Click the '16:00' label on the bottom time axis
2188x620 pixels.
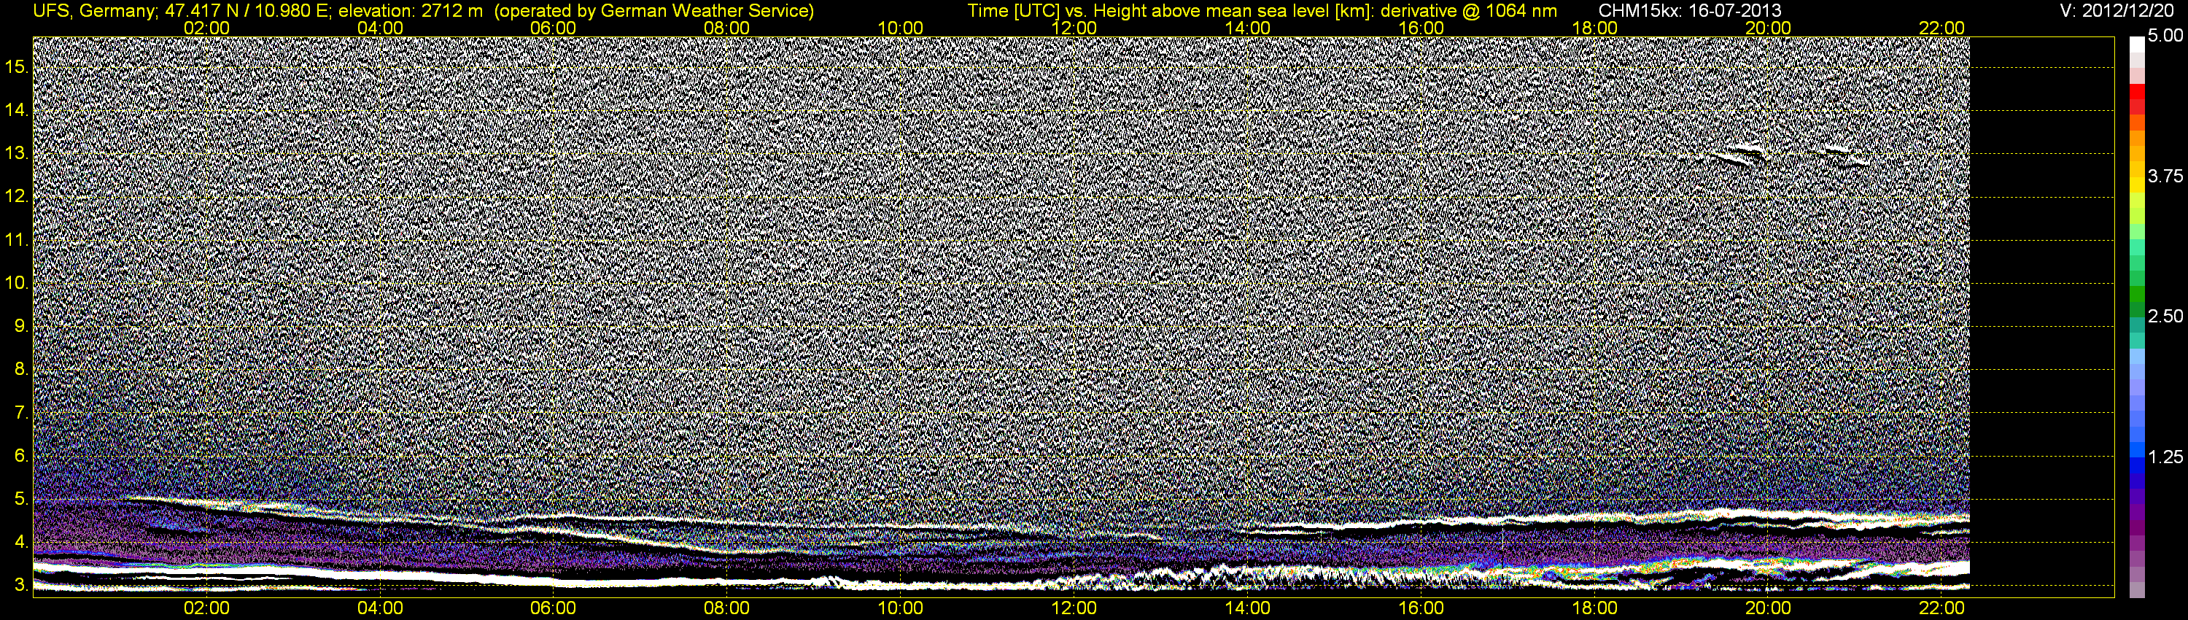(x=1421, y=608)
